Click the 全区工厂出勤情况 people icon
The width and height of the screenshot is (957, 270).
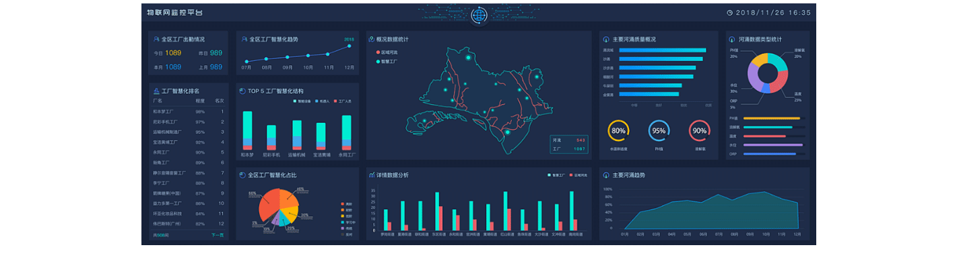click(x=156, y=39)
